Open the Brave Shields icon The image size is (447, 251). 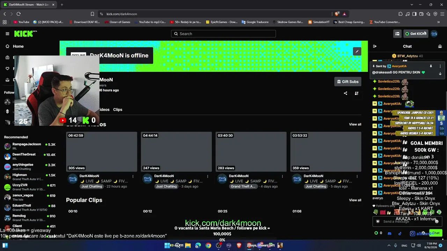(x=337, y=14)
